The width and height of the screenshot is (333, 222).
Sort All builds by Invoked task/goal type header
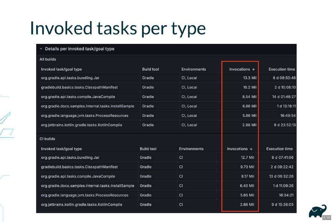point(61,69)
